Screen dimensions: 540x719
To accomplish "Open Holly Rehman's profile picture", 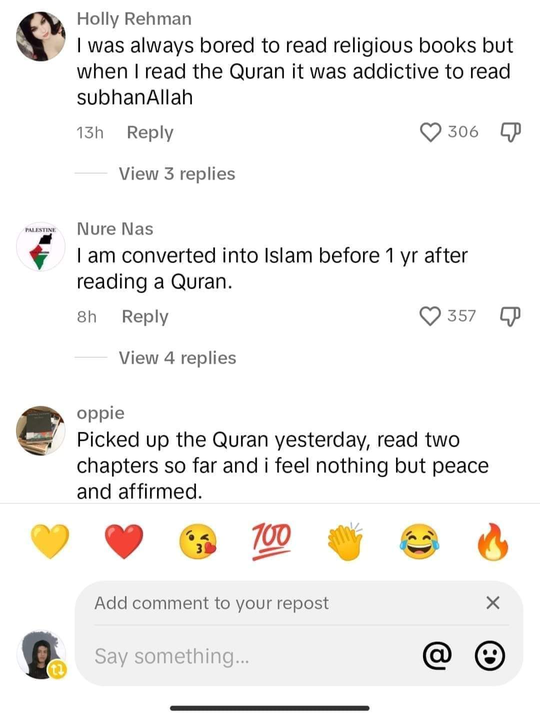I will pos(41,37).
